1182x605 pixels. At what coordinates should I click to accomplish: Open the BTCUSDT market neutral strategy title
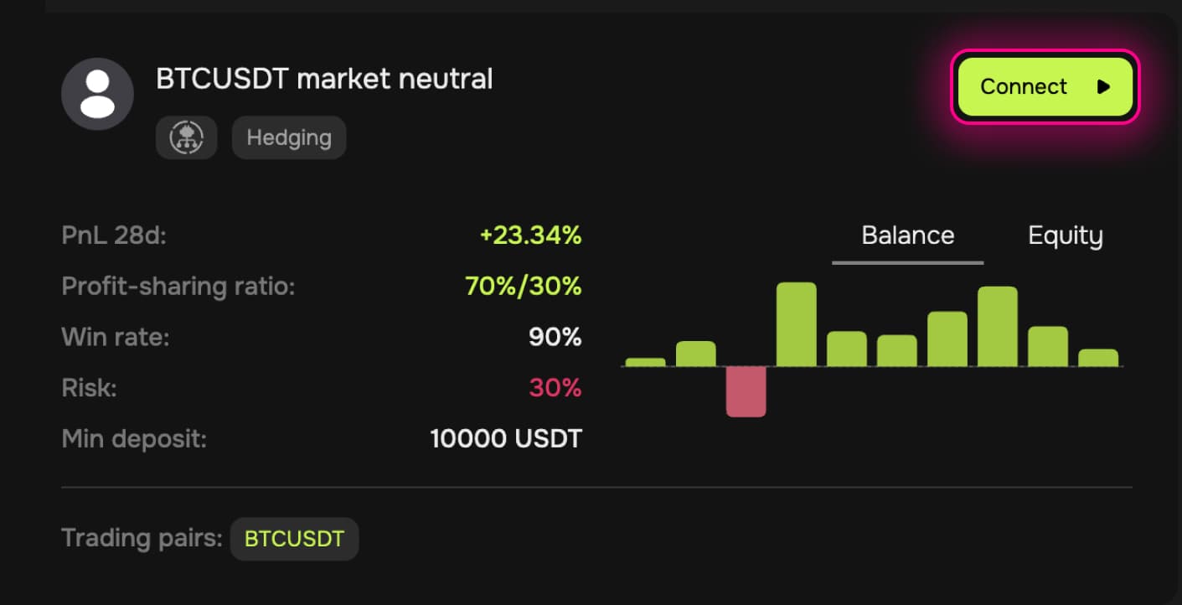point(324,79)
